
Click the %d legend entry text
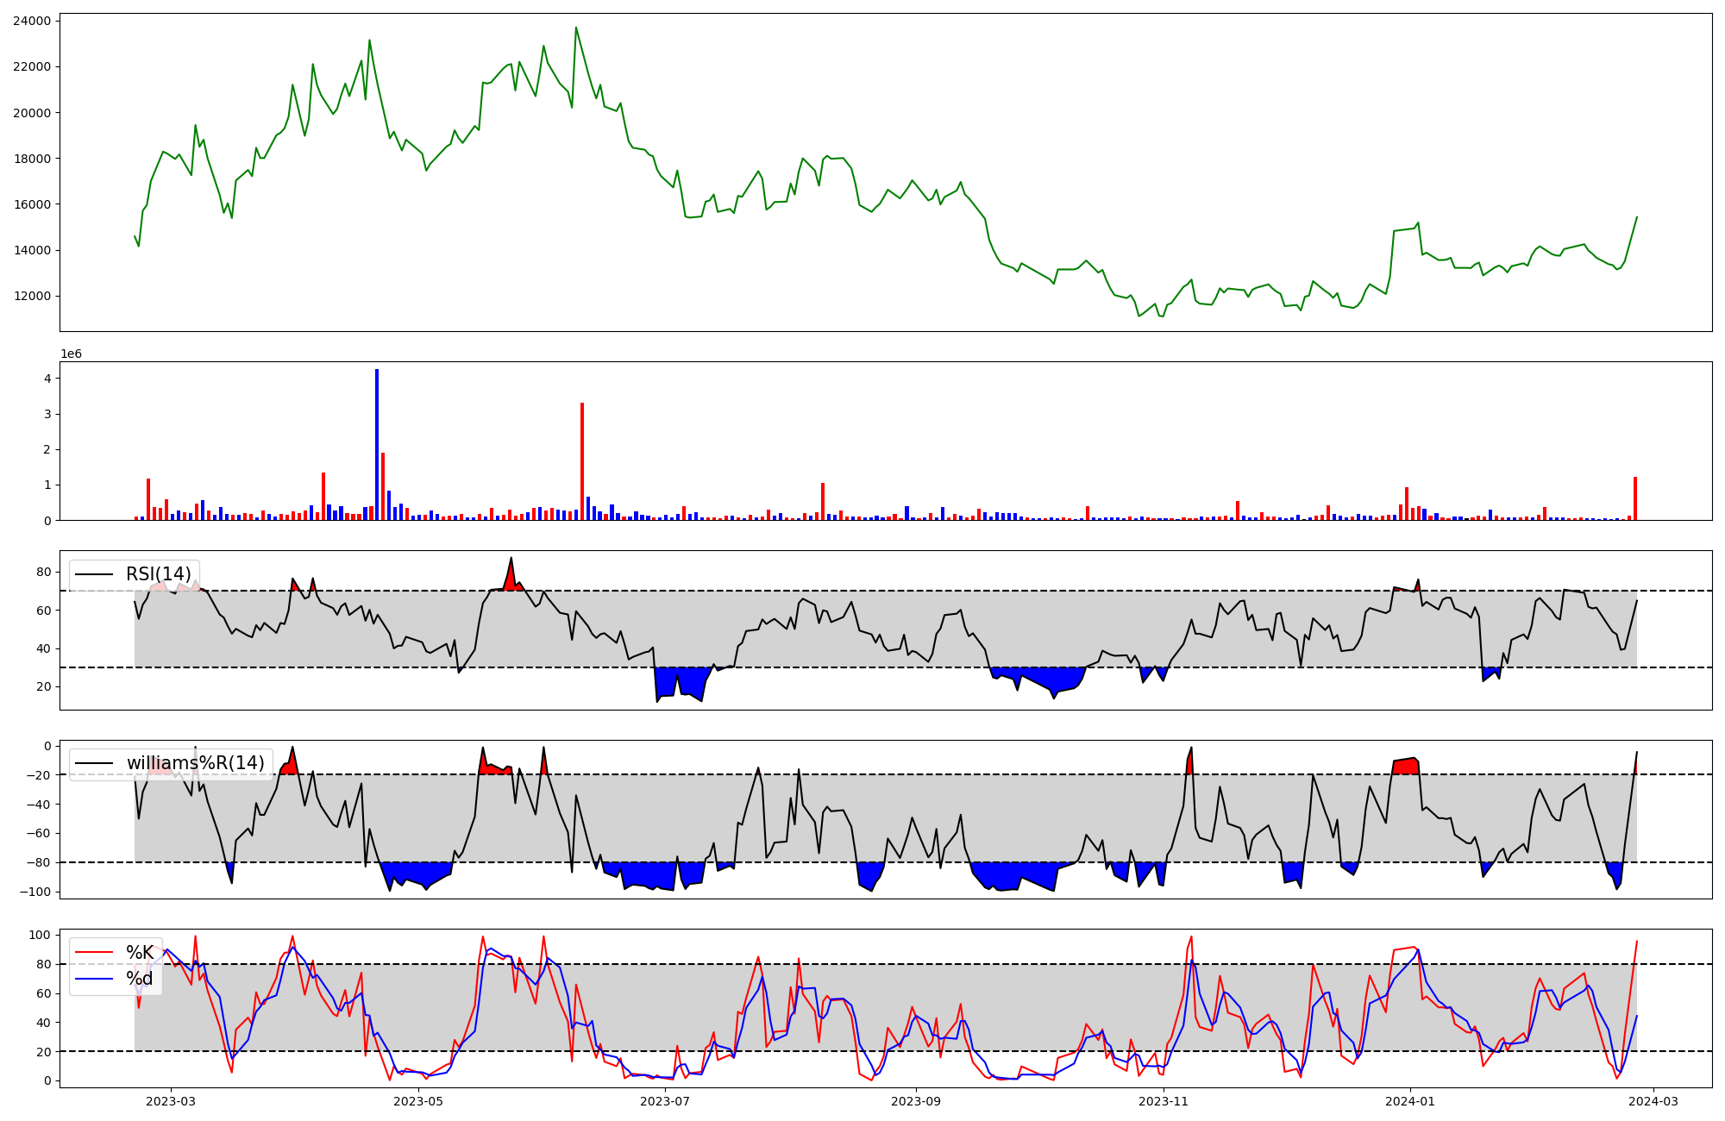click(x=140, y=979)
